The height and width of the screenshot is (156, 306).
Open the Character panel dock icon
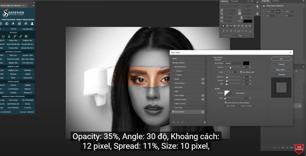[x=257, y=2]
